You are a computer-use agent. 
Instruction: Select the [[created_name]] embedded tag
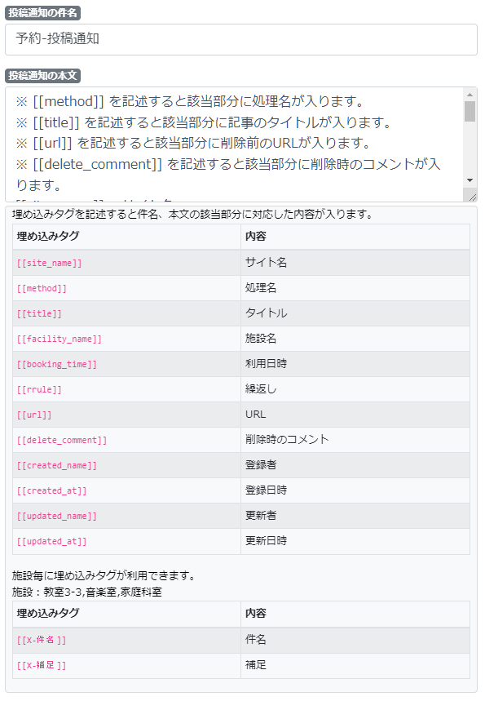coord(55,465)
